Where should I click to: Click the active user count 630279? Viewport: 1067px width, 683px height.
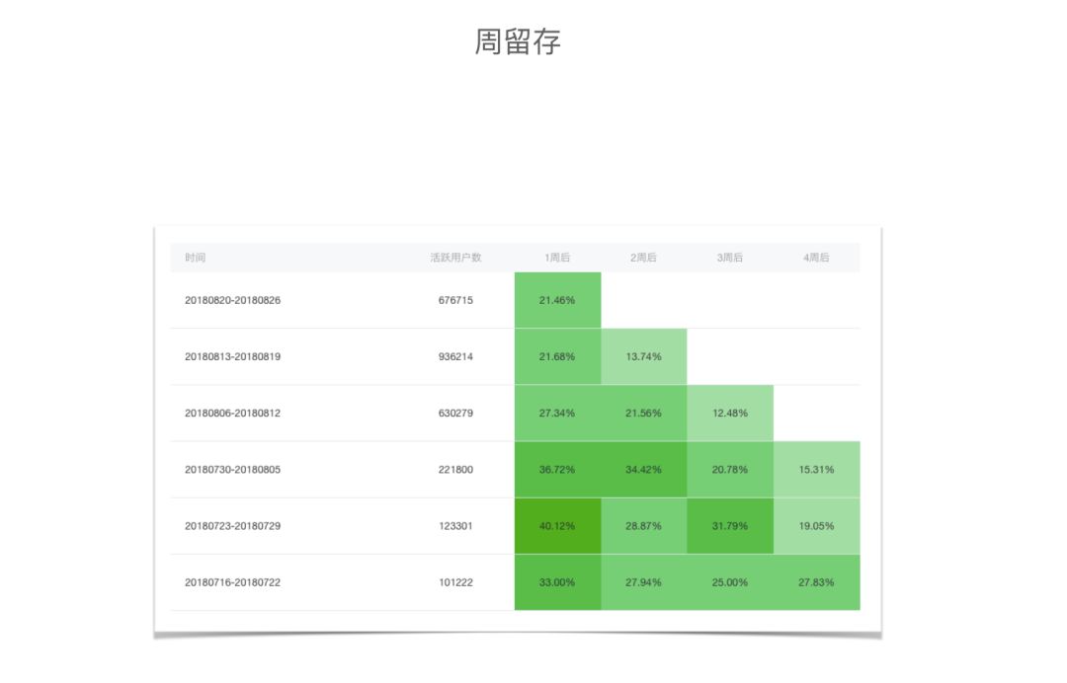pyautogui.click(x=455, y=414)
